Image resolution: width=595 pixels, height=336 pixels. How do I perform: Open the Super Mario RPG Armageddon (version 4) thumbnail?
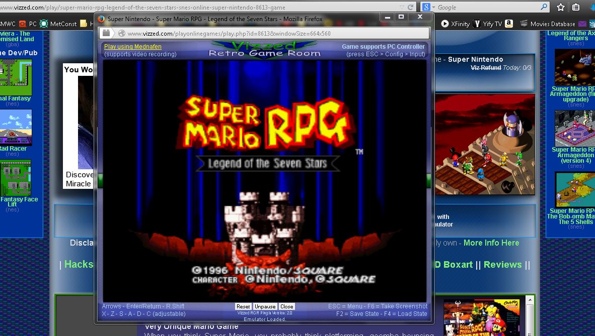coord(574,129)
